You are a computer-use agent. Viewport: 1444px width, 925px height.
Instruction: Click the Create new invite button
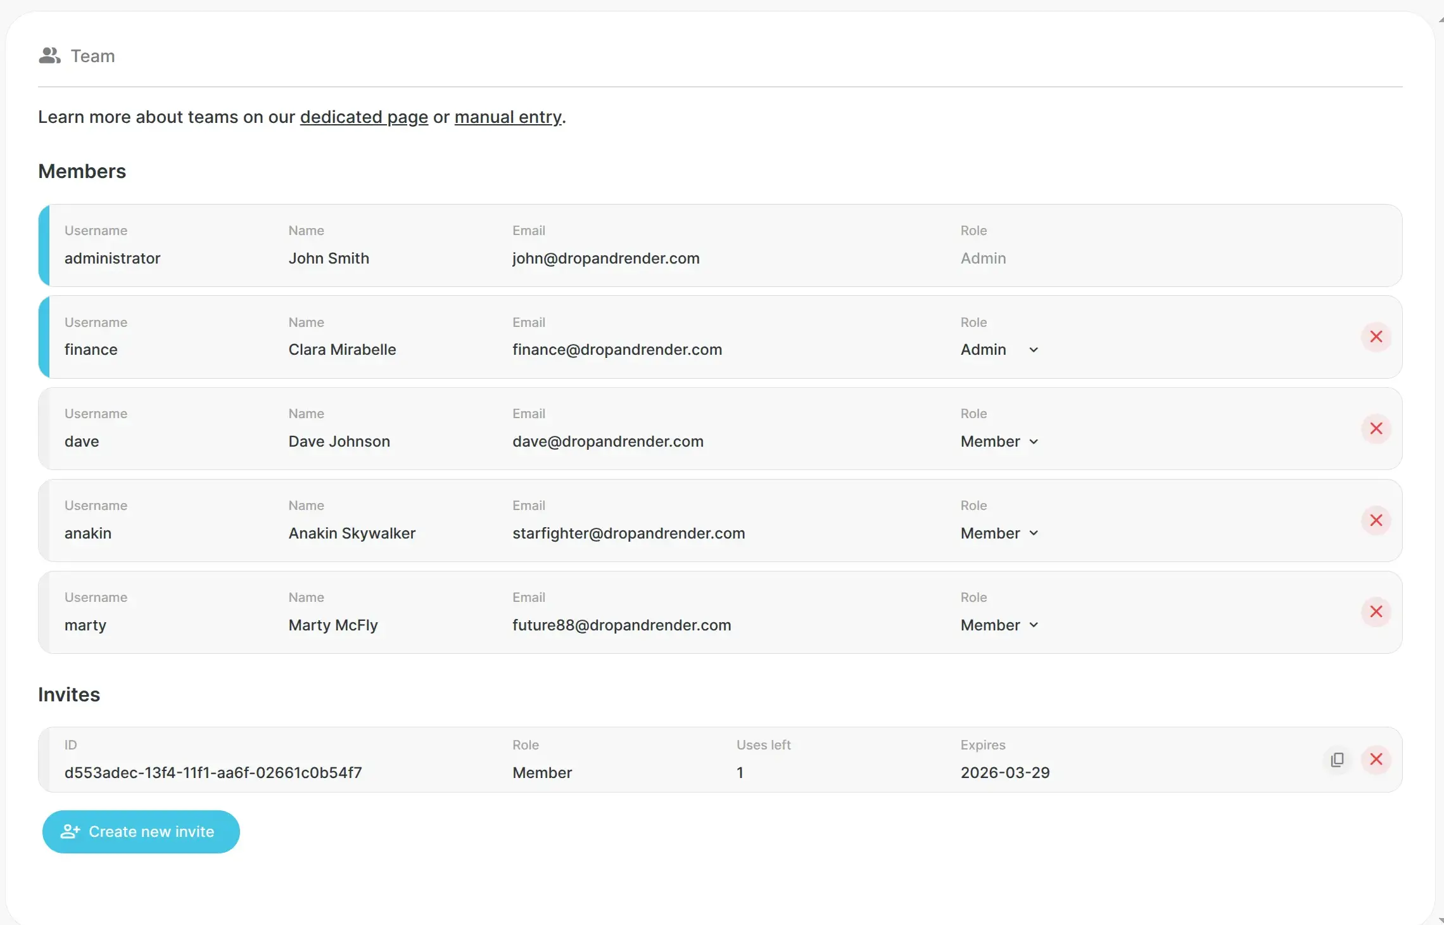(141, 831)
